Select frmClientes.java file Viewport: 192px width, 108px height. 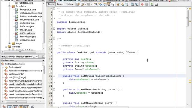(x=27, y=23)
